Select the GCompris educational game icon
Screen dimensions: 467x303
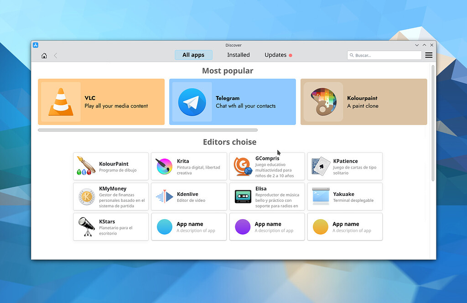[243, 166]
